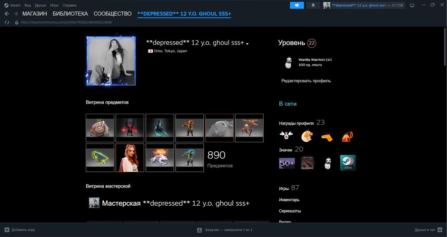This screenshot has height=237, width=447.
Task: Click the orange horse head profile award
Action: (307, 136)
